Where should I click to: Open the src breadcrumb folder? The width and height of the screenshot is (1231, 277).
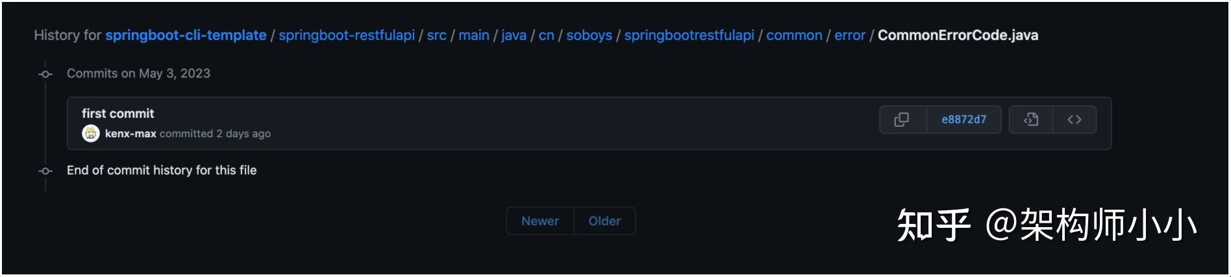[436, 35]
